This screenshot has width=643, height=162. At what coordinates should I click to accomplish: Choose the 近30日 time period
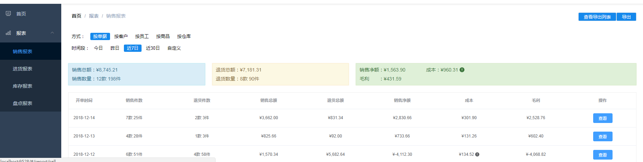pyautogui.click(x=153, y=48)
